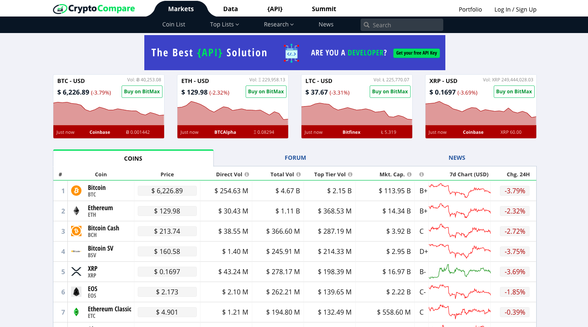Open the BTC - USD price chart card
The height and width of the screenshot is (327, 588).
109,107
